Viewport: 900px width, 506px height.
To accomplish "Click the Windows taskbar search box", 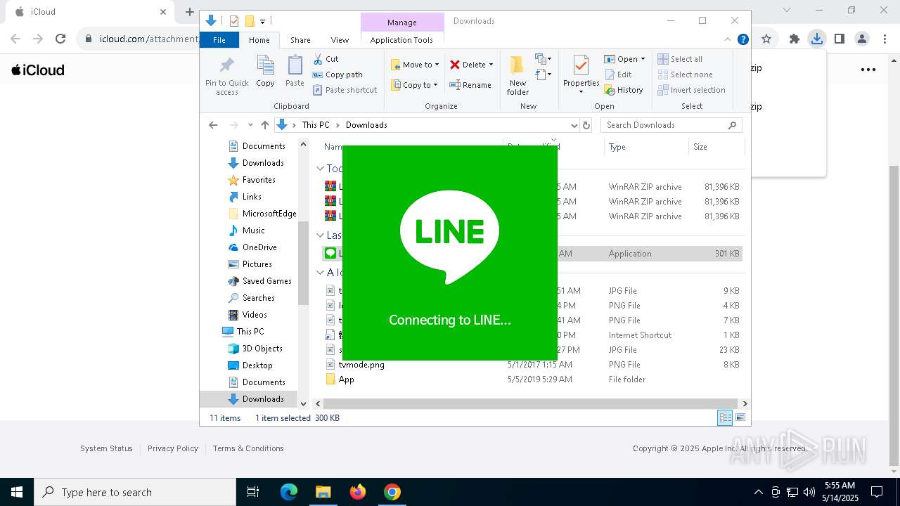I will pos(135,492).
